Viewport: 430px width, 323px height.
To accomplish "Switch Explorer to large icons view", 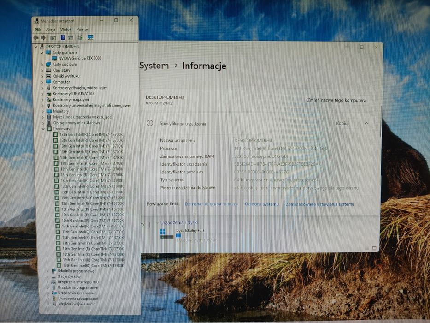I will (x=374, y=248).
